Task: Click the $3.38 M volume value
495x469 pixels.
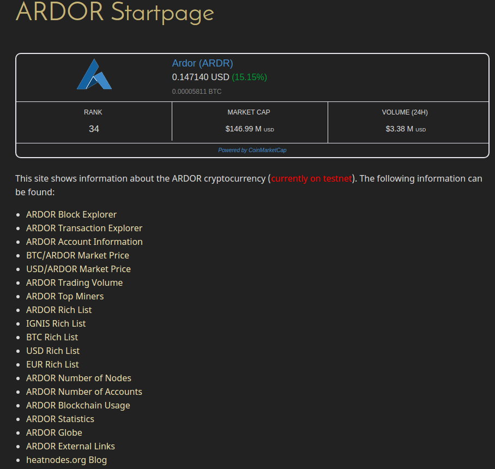Action: tap(406, 129)
